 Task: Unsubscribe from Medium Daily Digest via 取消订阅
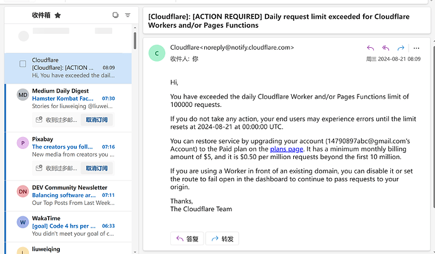point(96,120)
